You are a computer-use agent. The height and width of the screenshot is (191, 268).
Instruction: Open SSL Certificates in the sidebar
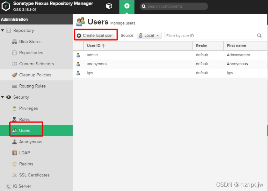(34, 175)
